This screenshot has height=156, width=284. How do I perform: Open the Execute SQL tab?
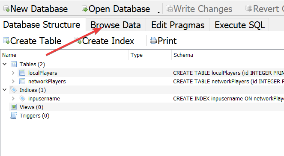pyautogui.click(x=239, y=25)
